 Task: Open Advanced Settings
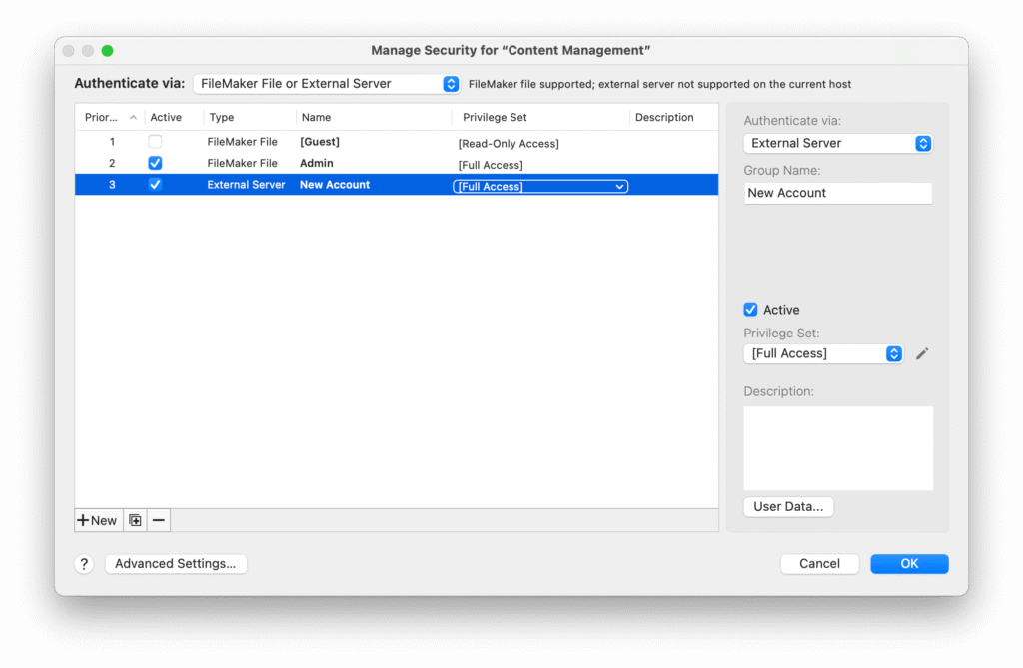tap(176, 564)
